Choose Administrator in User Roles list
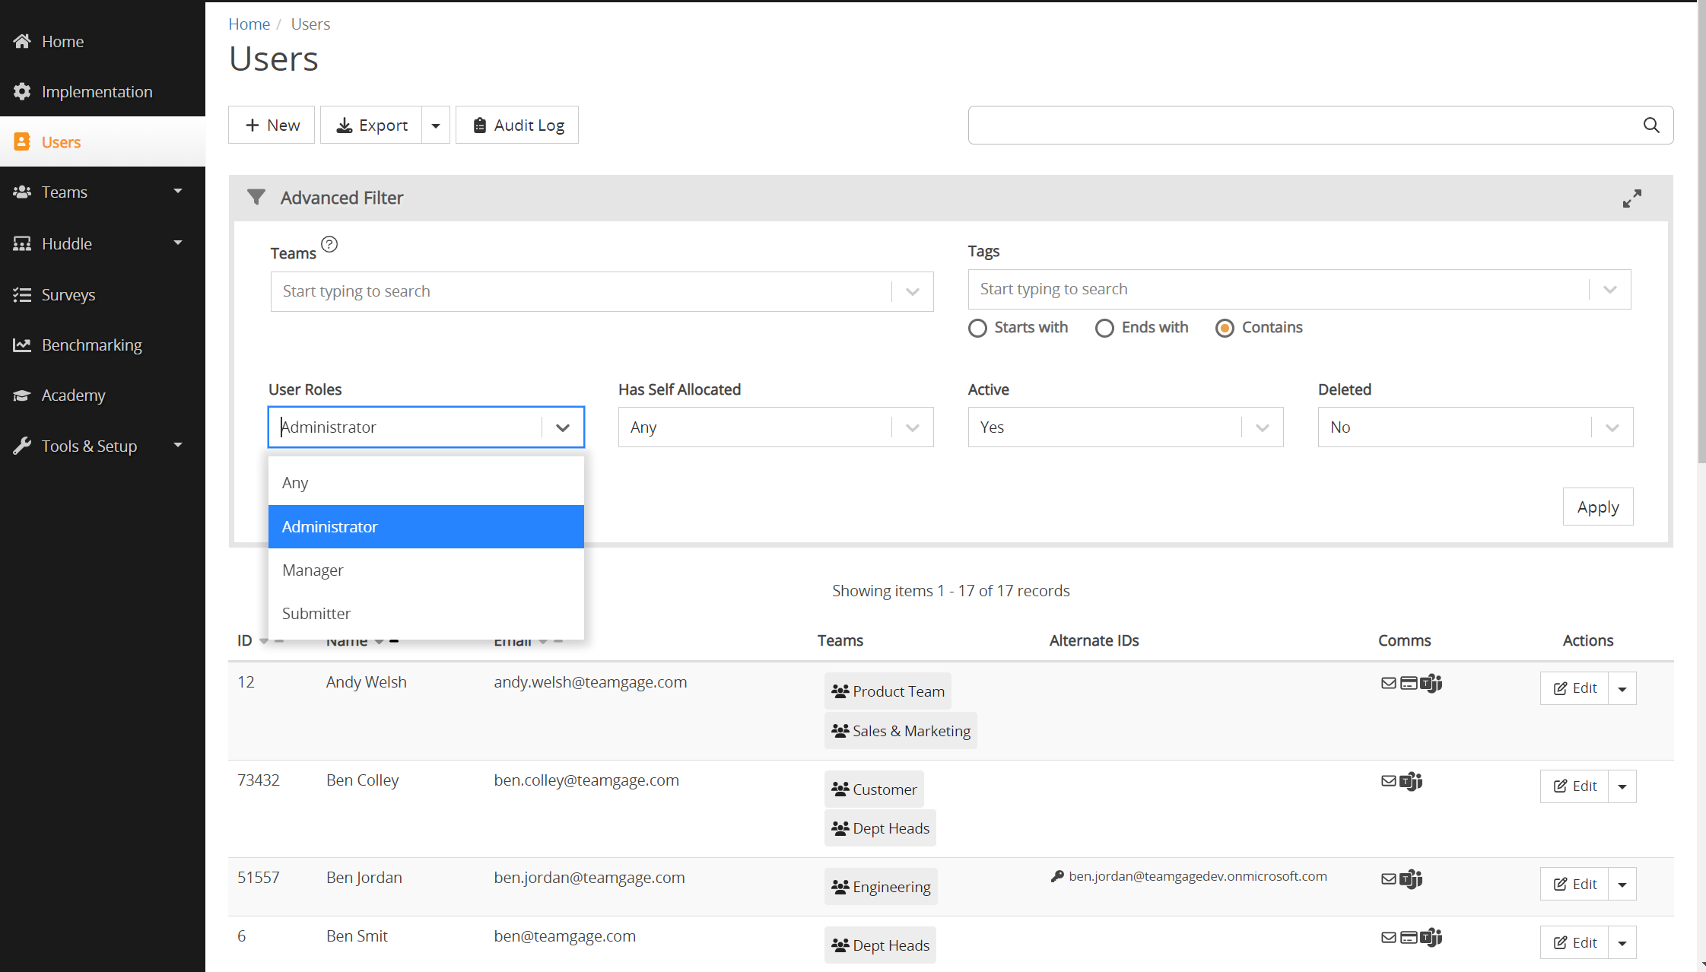 point(426,526)
